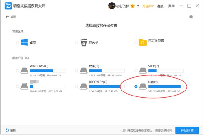Select 软件(D:) radio button
Screen dimensions: 203x135
point(77,70)
